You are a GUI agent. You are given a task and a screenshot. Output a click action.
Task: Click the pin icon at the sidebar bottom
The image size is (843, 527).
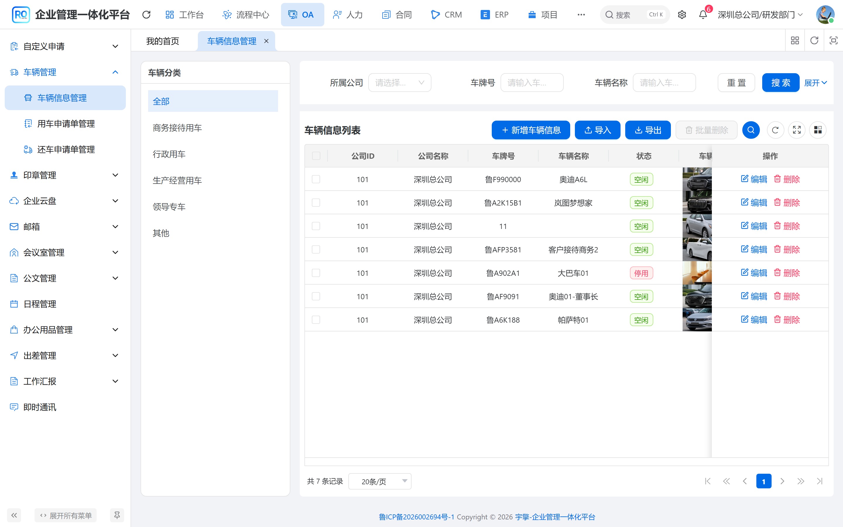(117, 515)
